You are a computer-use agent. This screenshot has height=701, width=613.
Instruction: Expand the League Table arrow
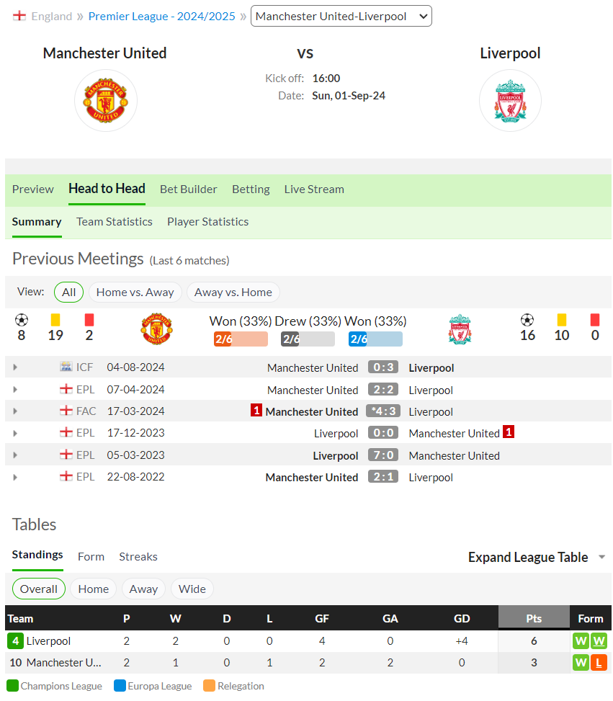[x=601, y=557]
